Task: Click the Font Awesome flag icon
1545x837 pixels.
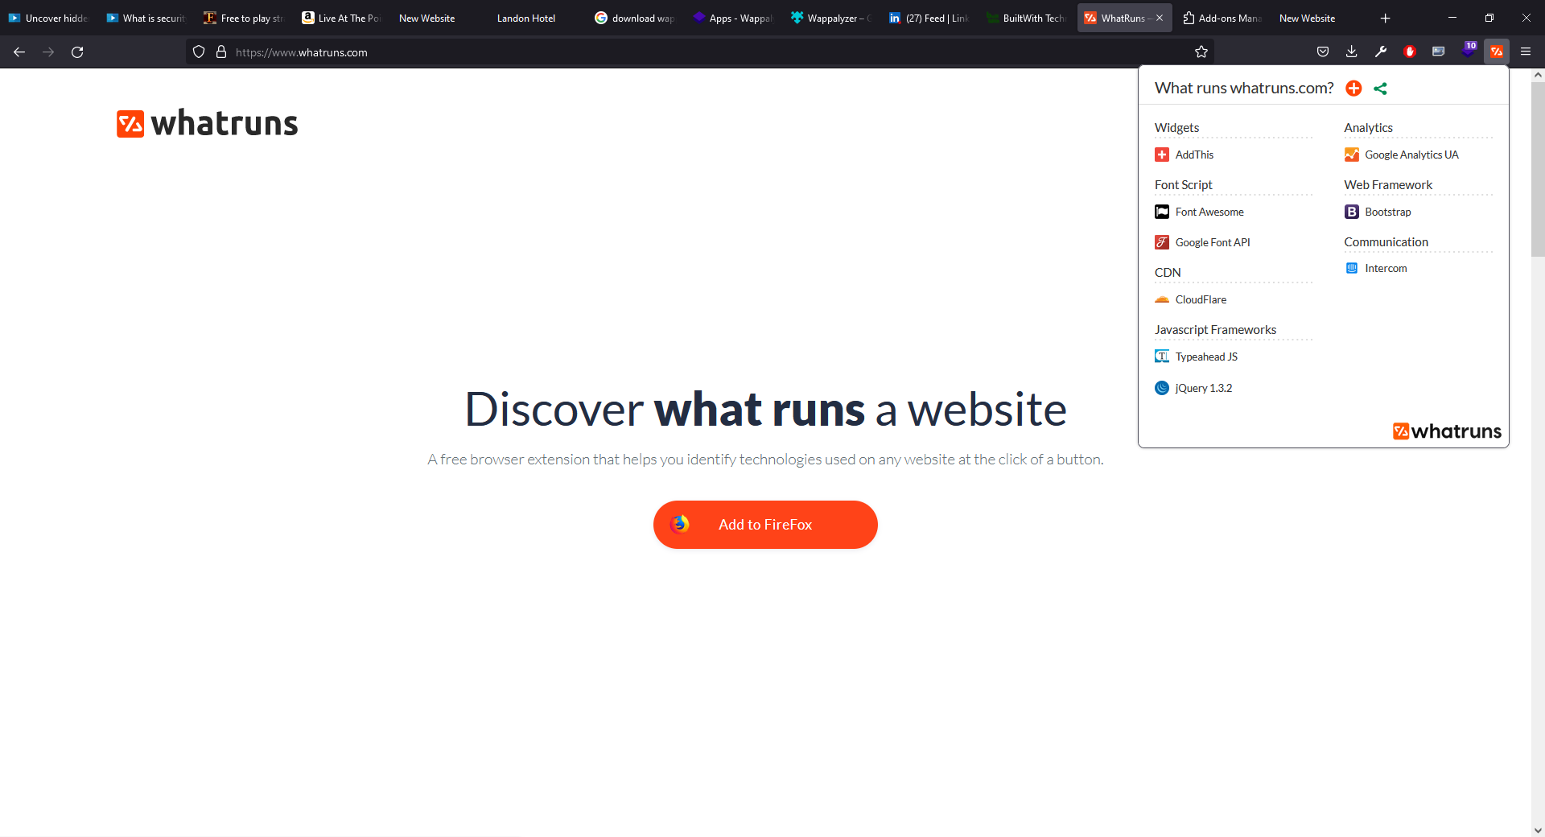Action: 1162,212
